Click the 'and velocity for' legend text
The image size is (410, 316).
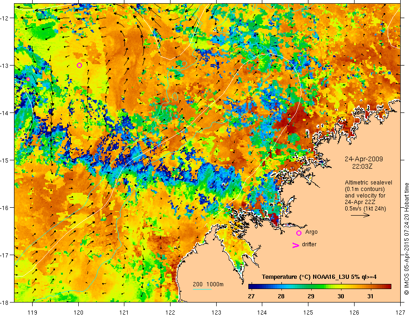pos(365,196)
